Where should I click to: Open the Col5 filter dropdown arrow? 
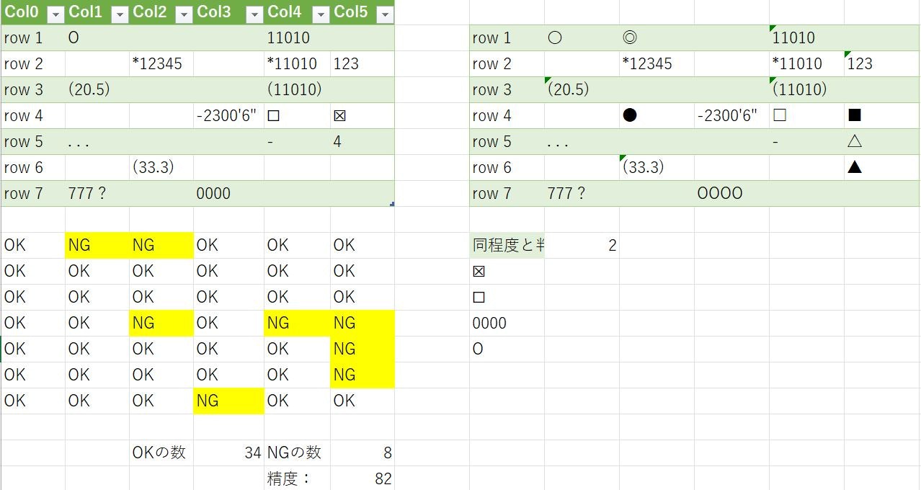click(x=385, y=14)
